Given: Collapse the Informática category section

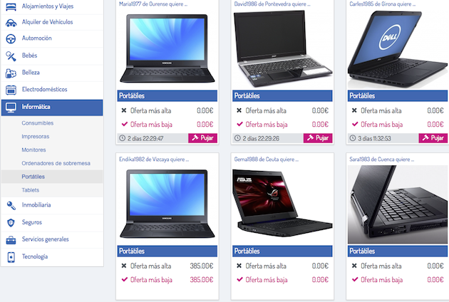Looking at the screenshot, I should coord(52,108).
